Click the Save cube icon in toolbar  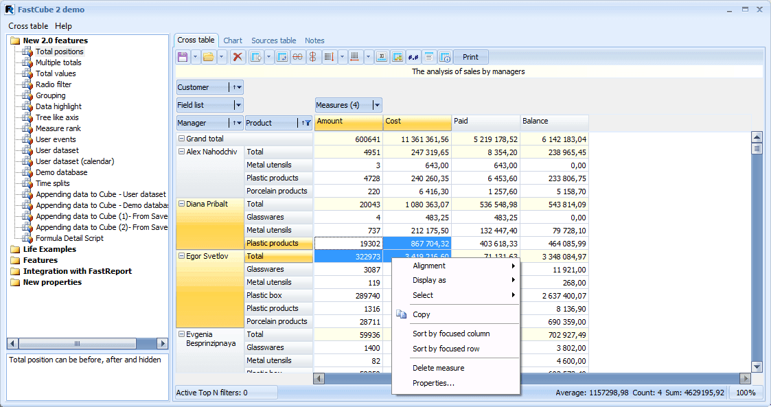click(x=183, y=57)
